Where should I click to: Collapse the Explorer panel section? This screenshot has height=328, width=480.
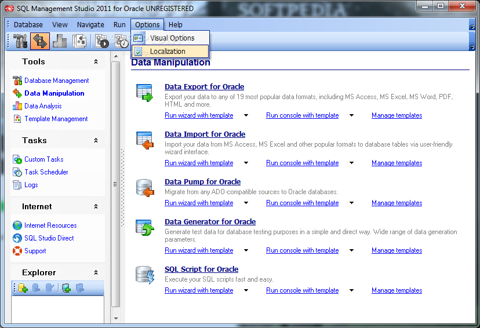(x=96, y=272)
